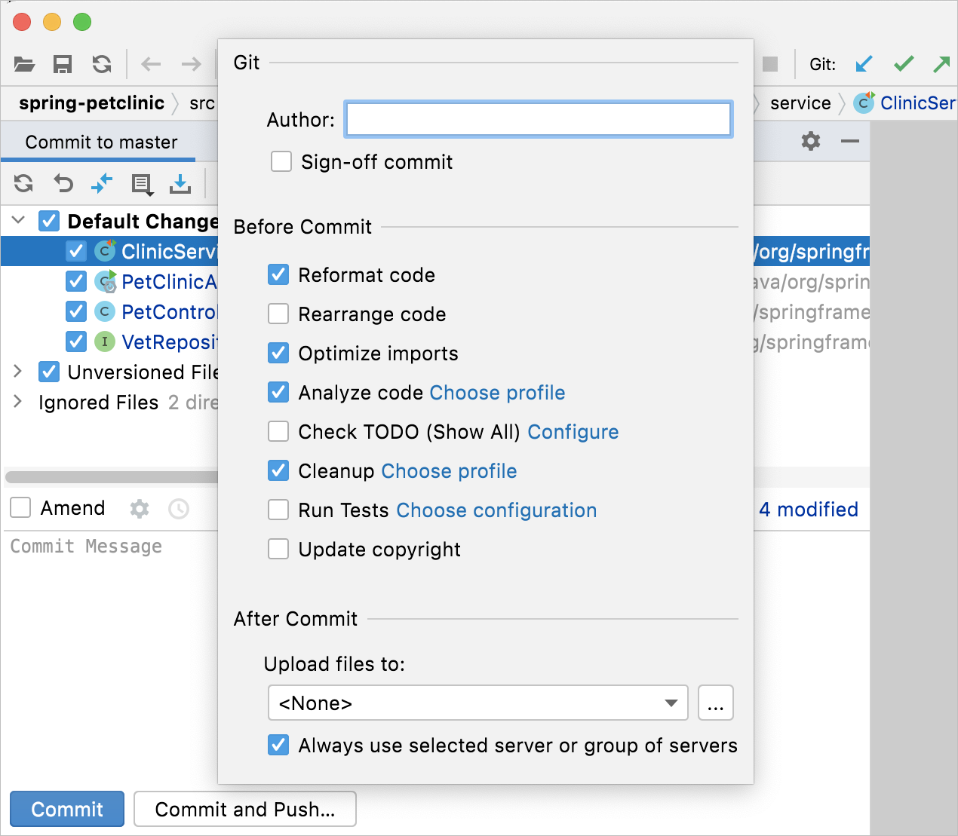Open commit options gear next to Amend
The height and width of the screenshot is (836, 958).
[x=140, y=509]
